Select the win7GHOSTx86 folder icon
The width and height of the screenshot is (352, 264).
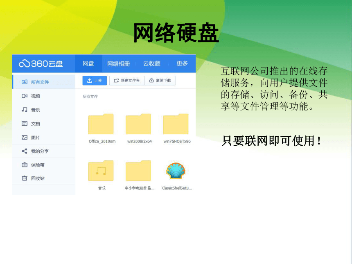coord(176,124)
